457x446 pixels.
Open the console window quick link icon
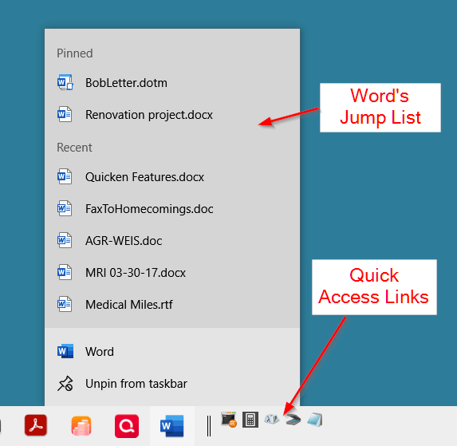click(228, 420)
